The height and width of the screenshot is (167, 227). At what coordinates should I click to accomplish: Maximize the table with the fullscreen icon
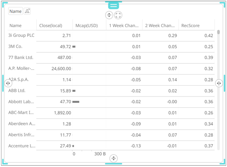(x=118, y=15)
